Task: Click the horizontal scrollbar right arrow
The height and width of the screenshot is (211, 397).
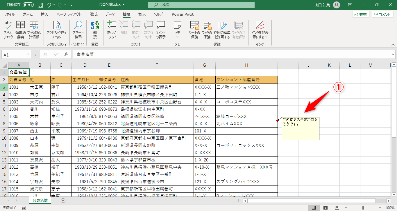Action: coord(389,201)
